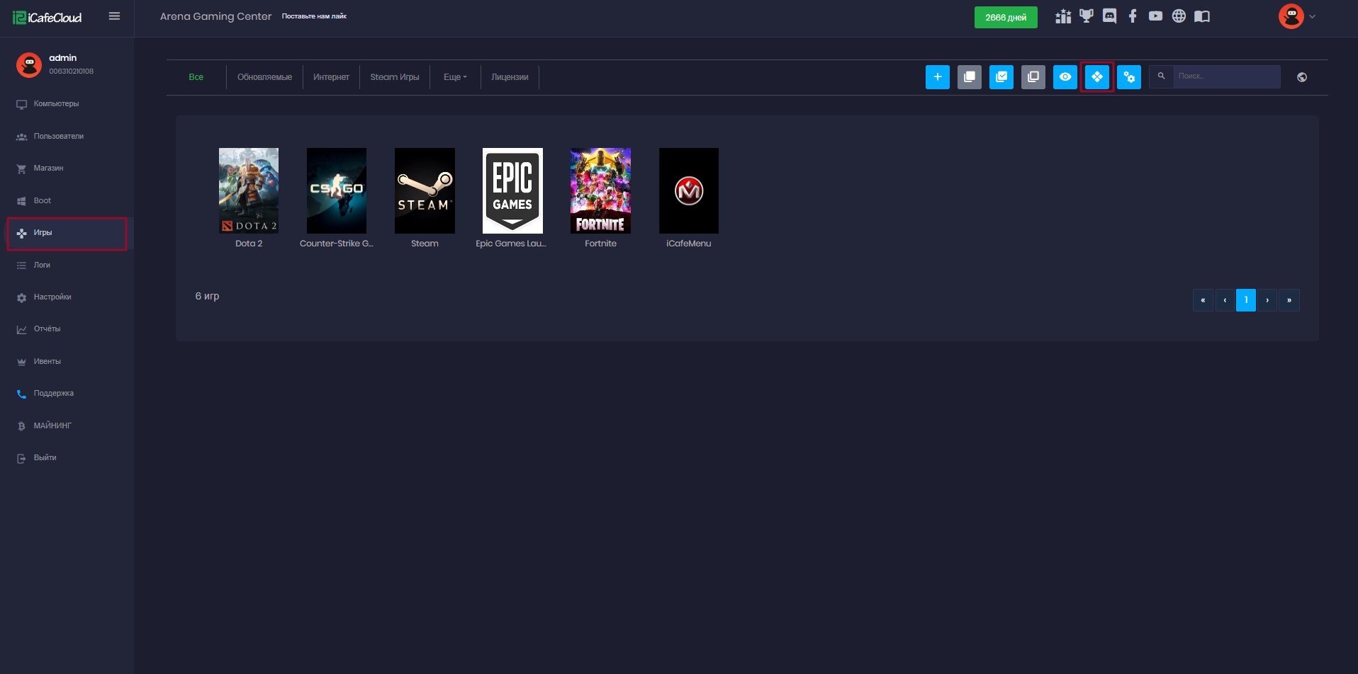
Task: Open the Counter-Strike GO game cover
Action: tap(337, 190)
